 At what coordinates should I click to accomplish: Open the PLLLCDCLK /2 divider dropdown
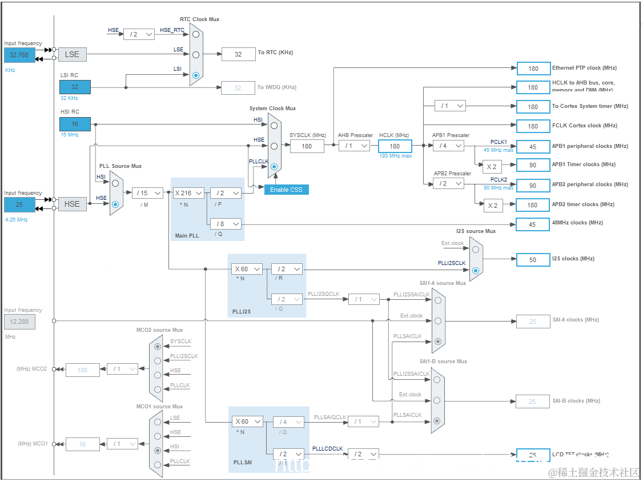(x=363, y=454)
